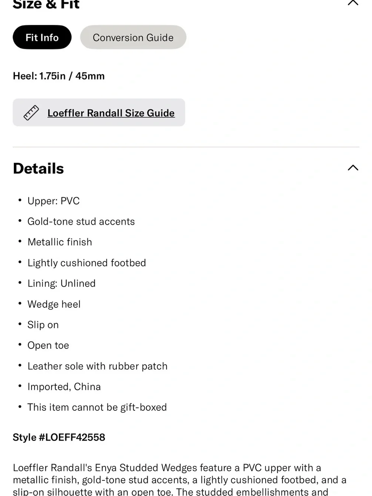Click Lining: Unlined detail line

[61, 283]
